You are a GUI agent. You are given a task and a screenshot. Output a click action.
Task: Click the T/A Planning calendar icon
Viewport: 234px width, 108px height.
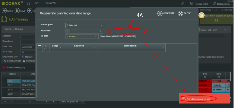(4, 19)
